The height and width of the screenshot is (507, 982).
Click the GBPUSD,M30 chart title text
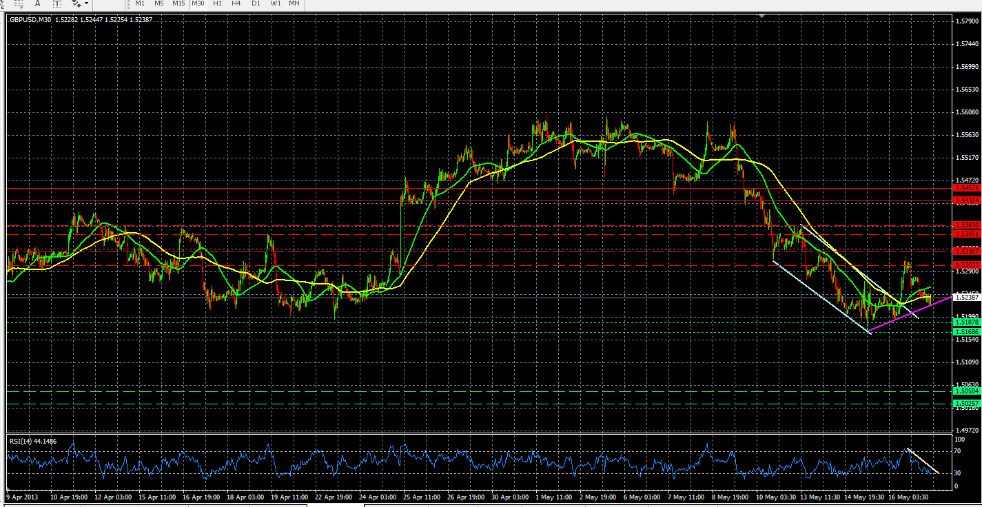(x=31, y=19)
